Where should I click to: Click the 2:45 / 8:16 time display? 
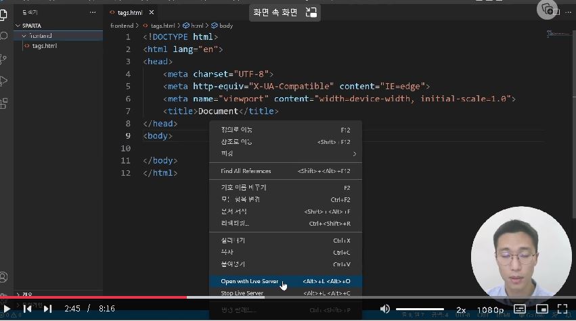89,309
